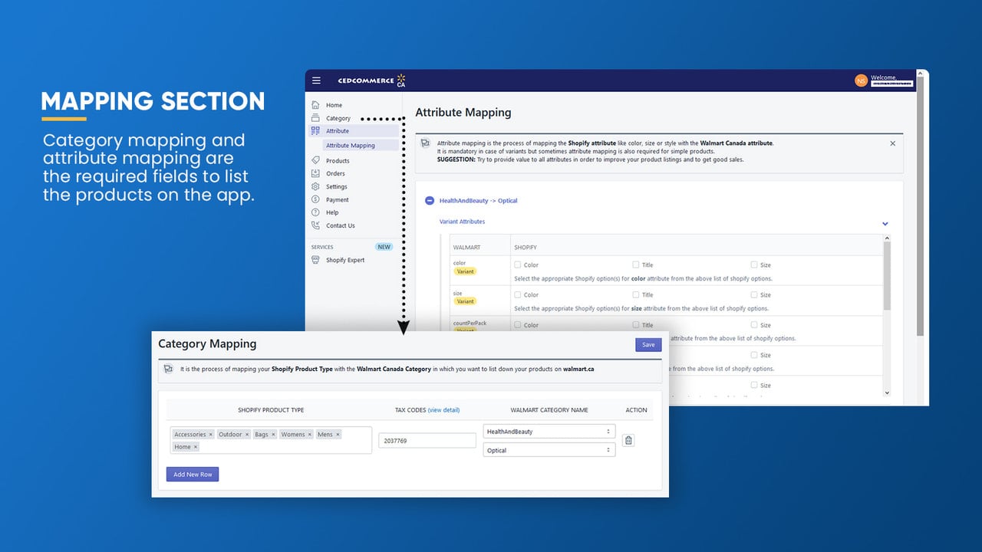Image resolution: width=982 pixels, height=552 pixels.
Task: Open Settings gear icon in sidebar
Action: 315,186
